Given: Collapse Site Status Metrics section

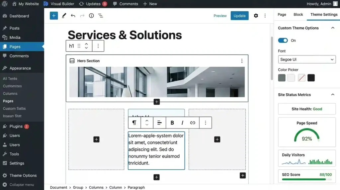Looking at the screenshot, I should (x=333, y=95).
